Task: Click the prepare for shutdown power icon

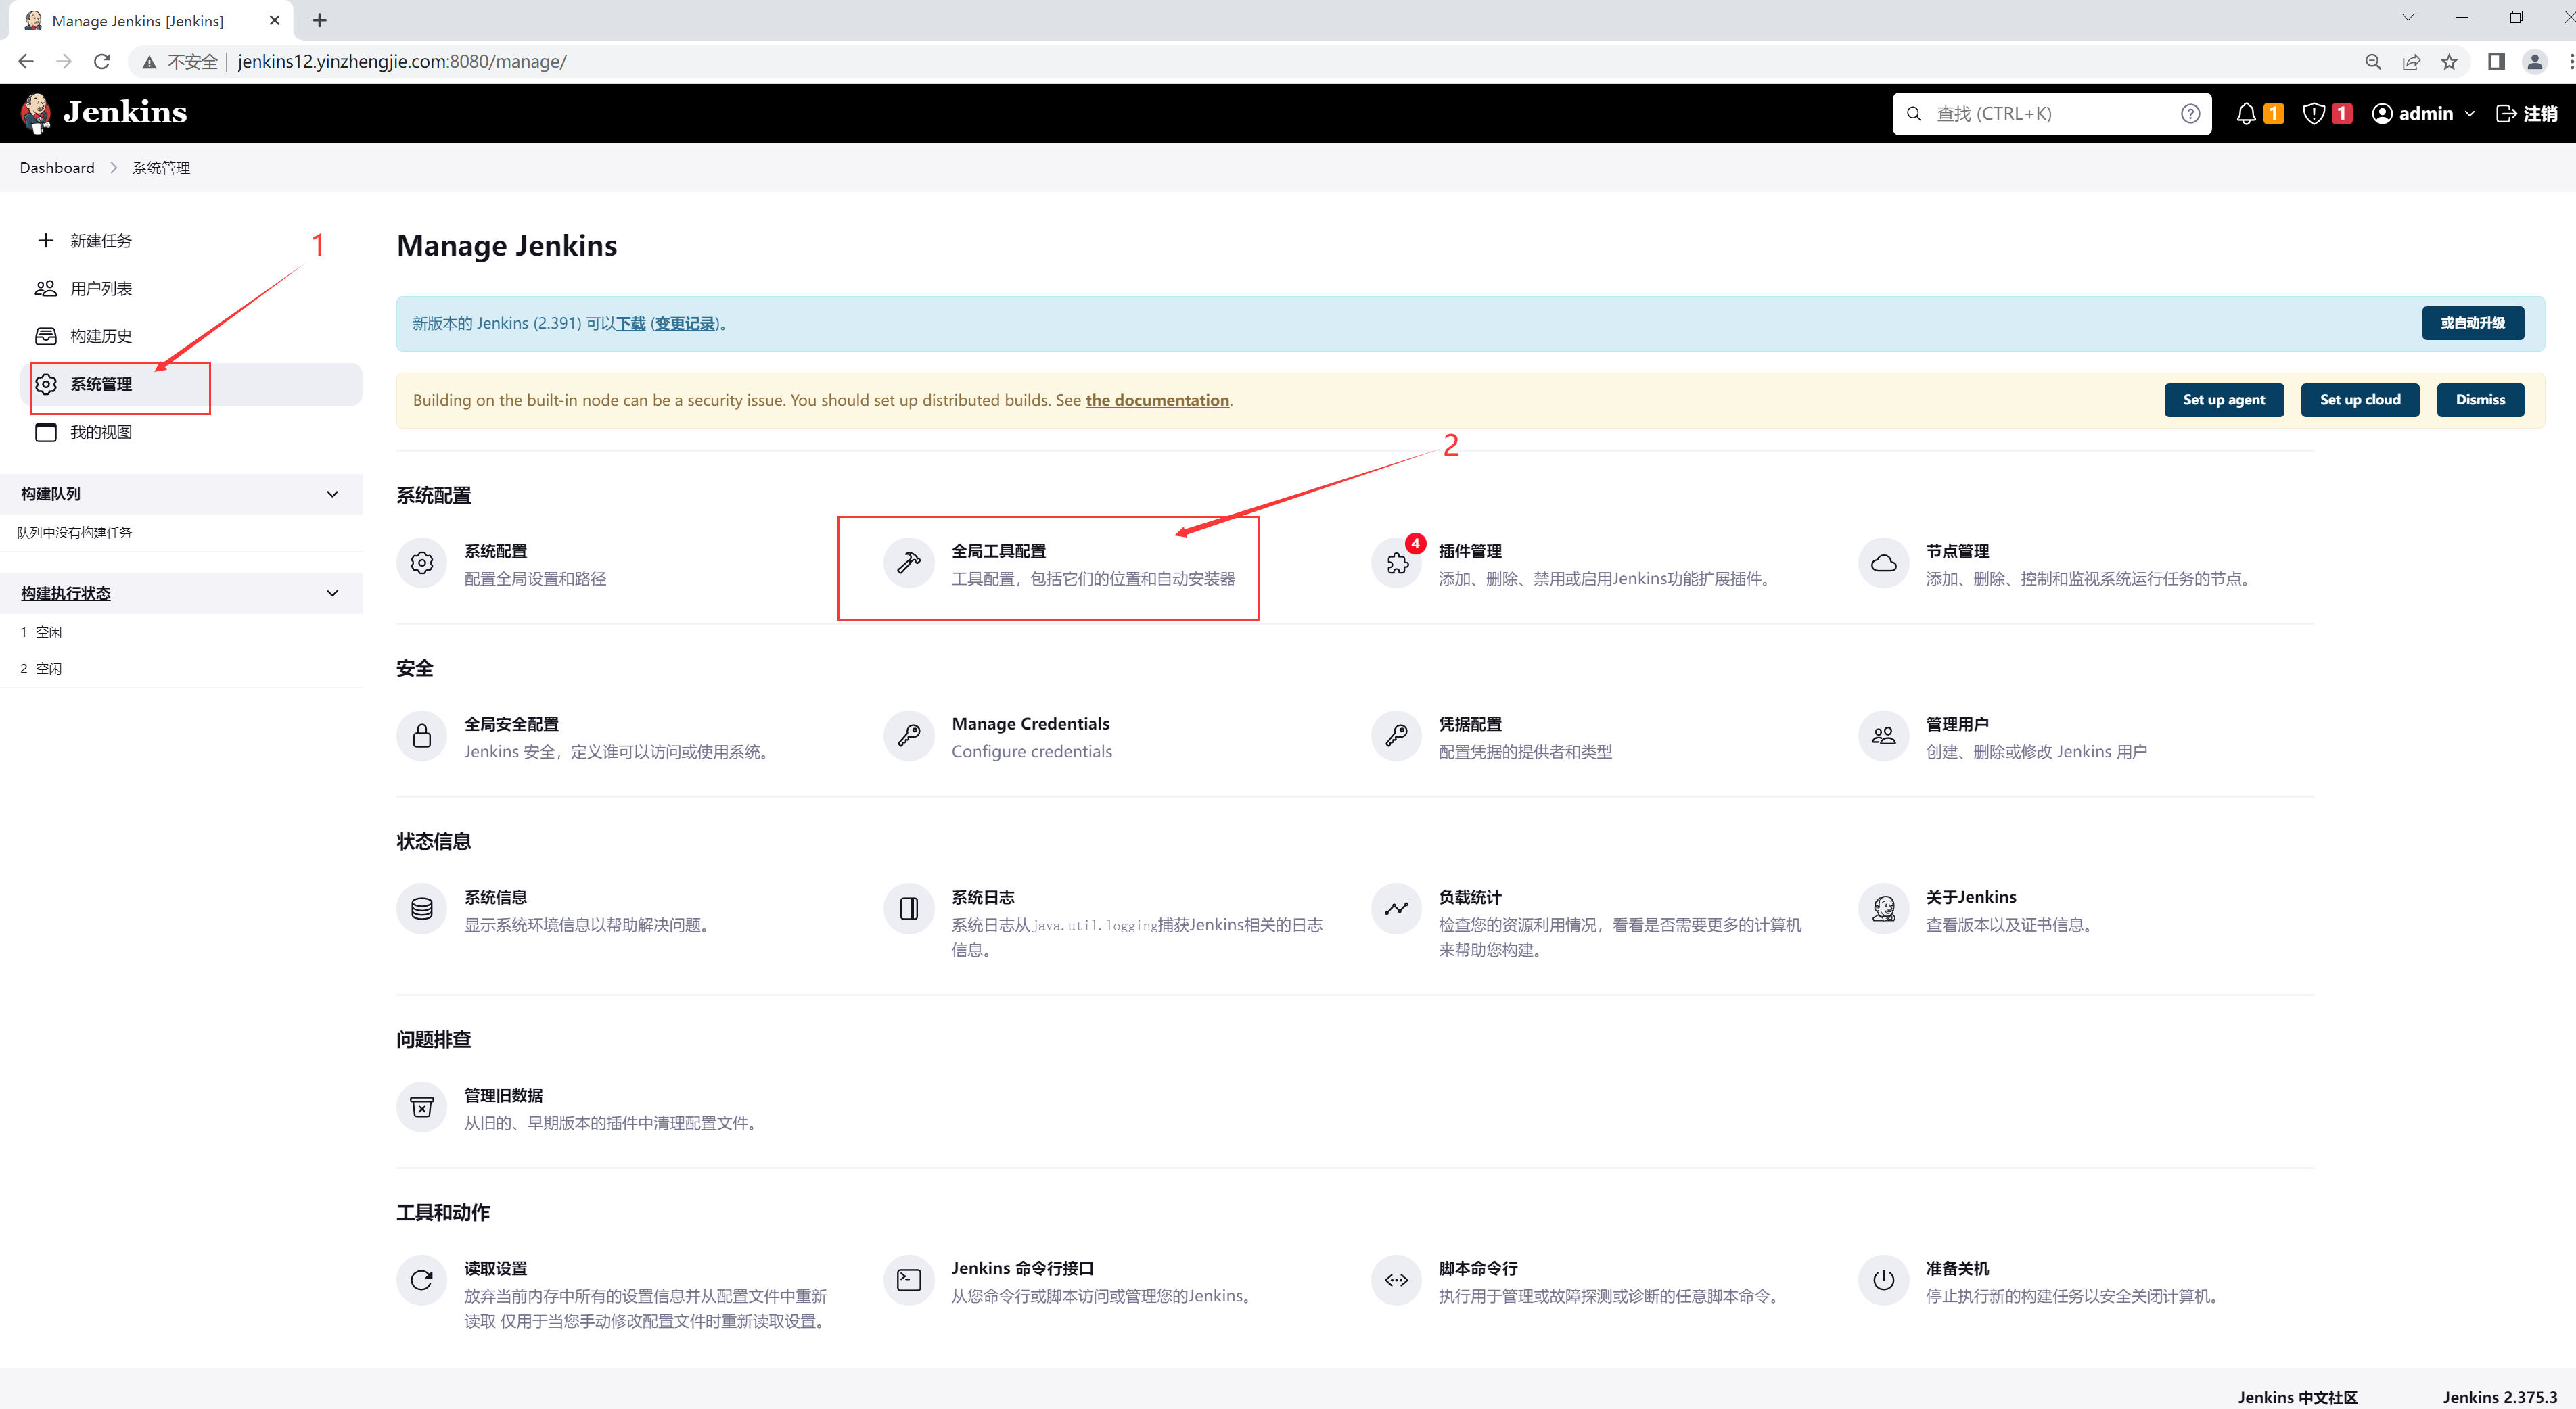Action: click(x=1883, y=1280)
